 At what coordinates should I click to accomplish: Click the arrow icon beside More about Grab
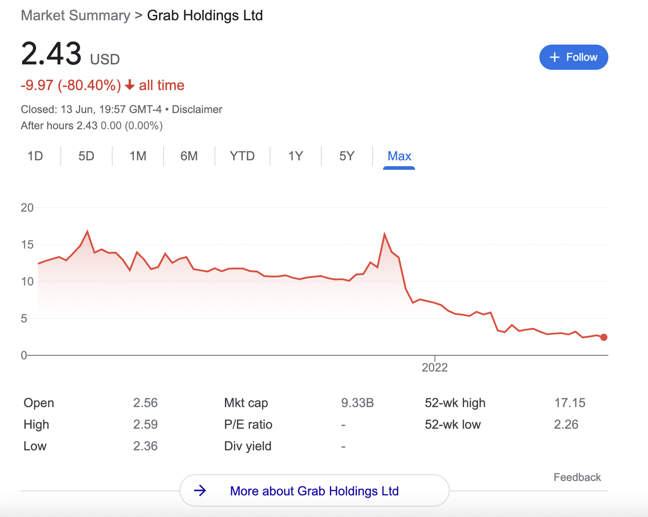pos(200,490)
